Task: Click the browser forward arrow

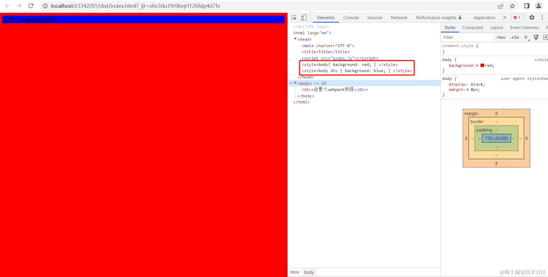Action: pyautogui.click(x=19, y=6)
